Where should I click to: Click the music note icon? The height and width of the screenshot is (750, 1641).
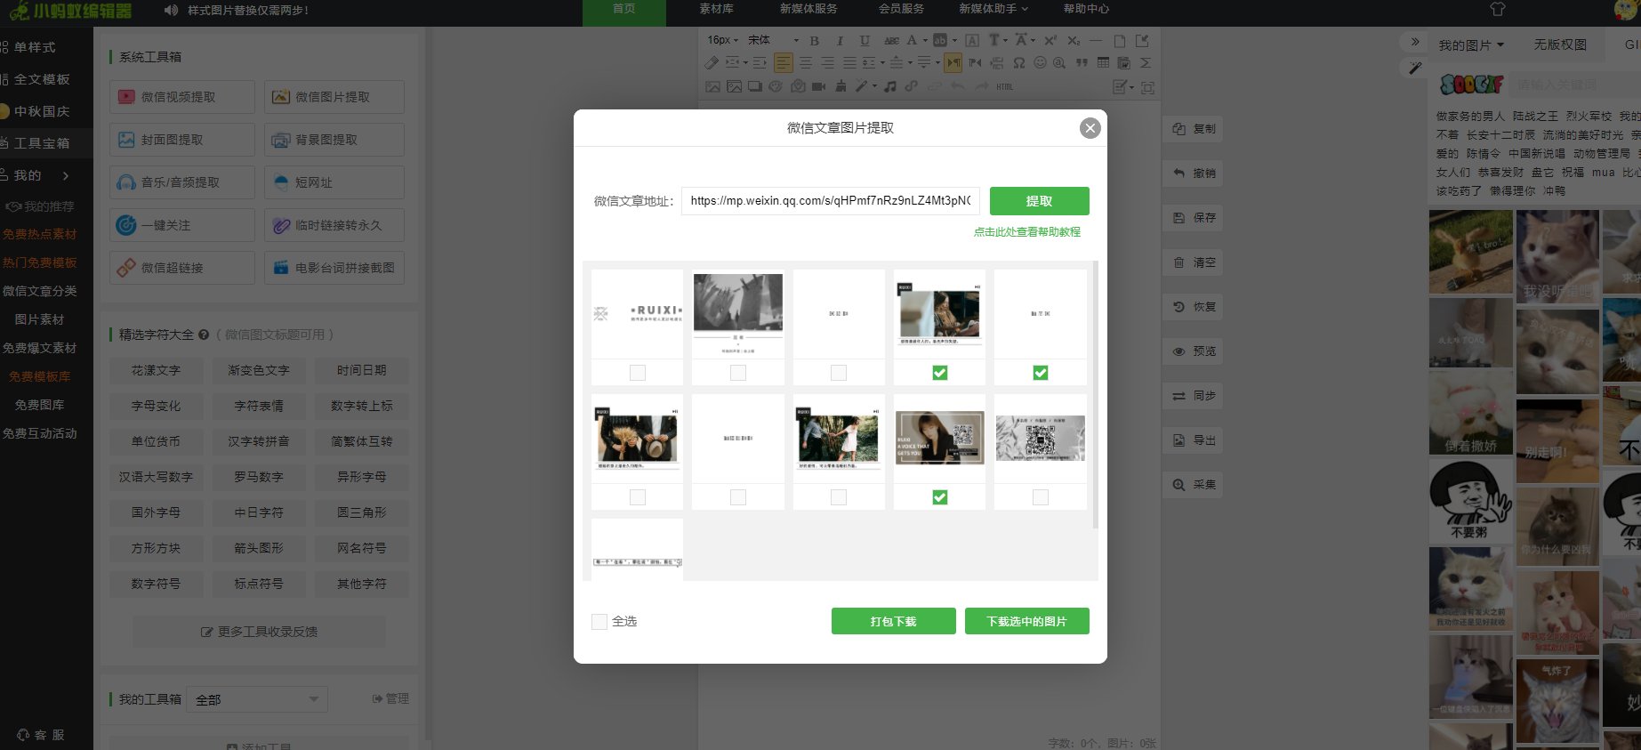pyautogui.click(x=889, y=86)
